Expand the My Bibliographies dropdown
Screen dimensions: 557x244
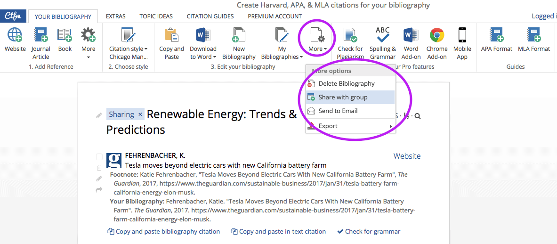[x=282, y=53]
